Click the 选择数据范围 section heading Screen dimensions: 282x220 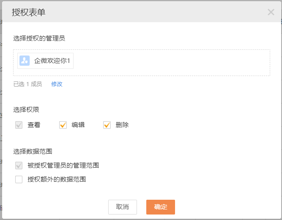click(33, 151)
